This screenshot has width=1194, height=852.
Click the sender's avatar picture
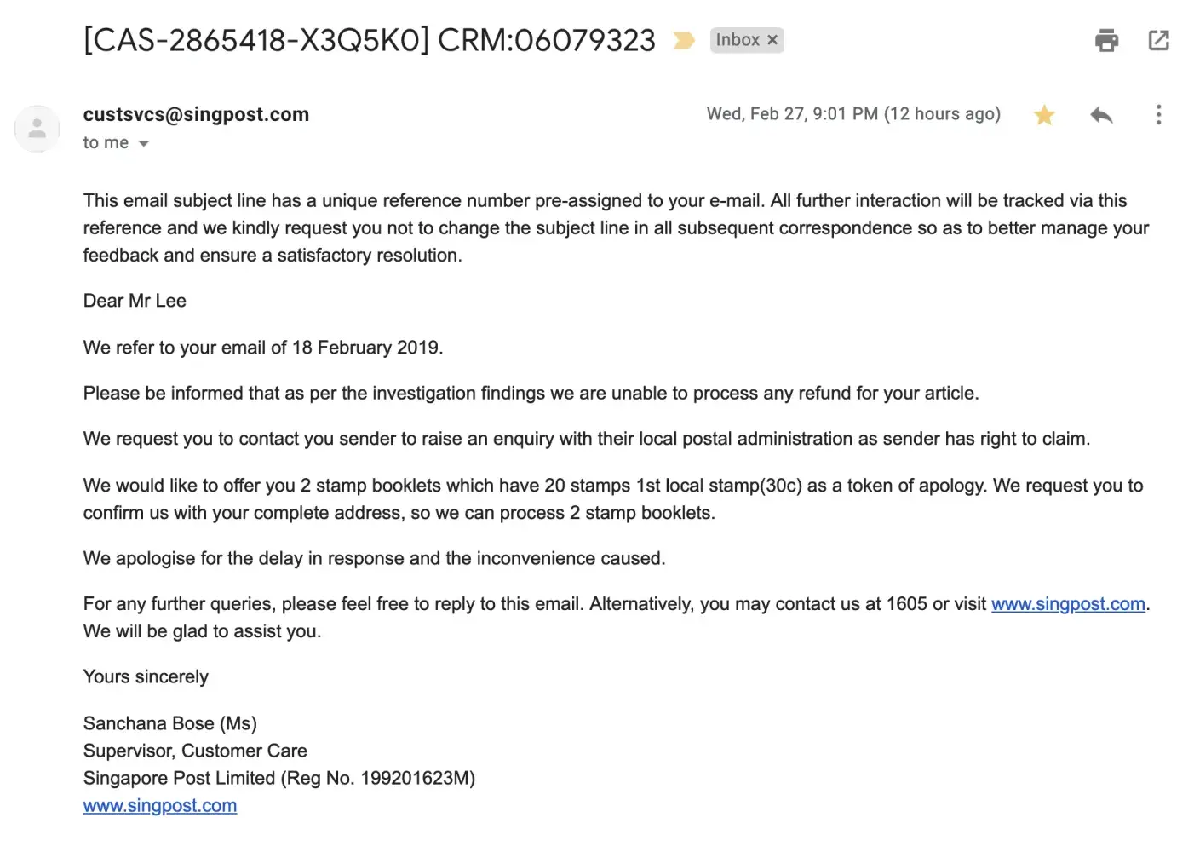37,129
